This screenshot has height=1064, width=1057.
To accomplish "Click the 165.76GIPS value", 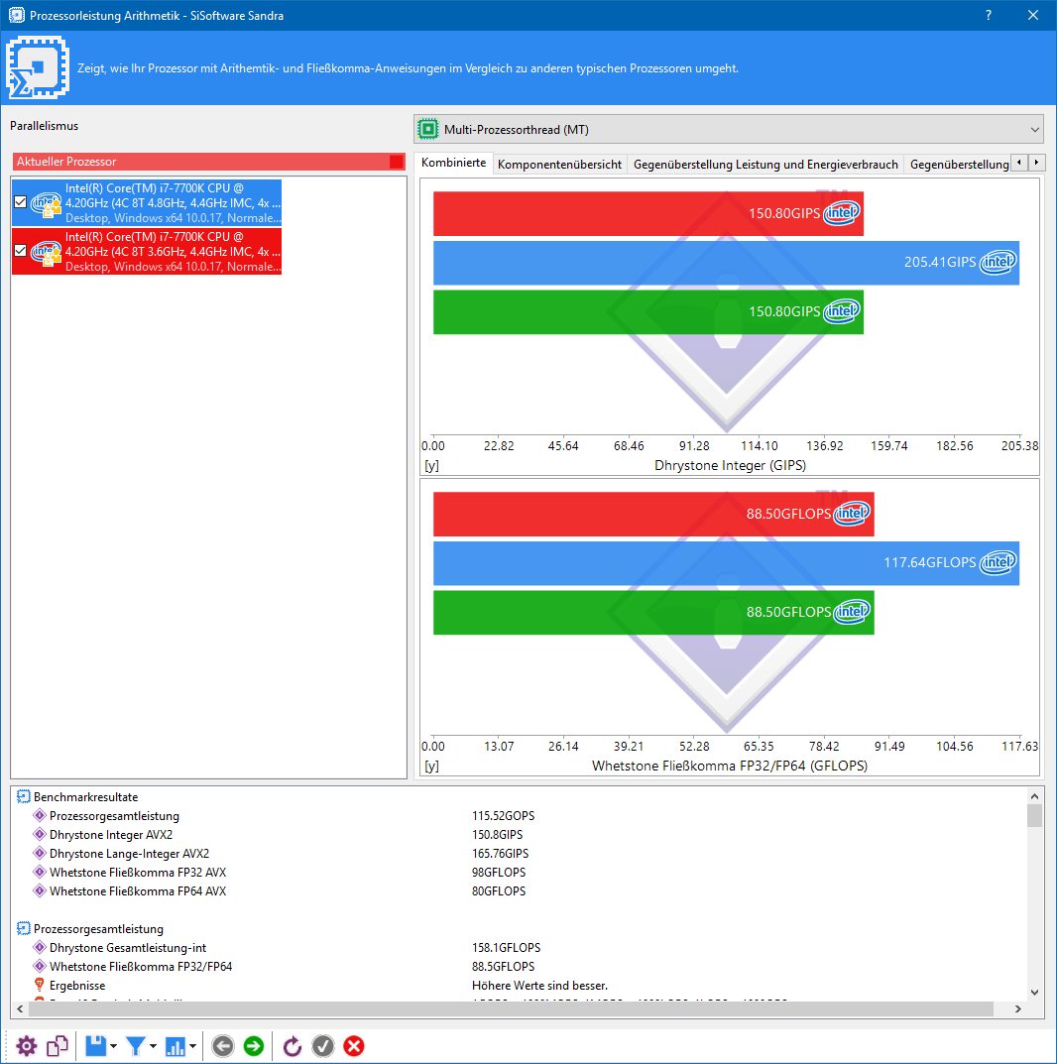I will point(500,854).
